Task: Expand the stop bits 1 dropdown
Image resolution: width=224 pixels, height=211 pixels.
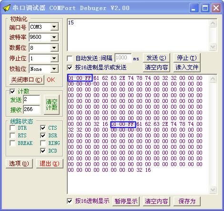Action: pyautogui.click(x=54, y=58)
